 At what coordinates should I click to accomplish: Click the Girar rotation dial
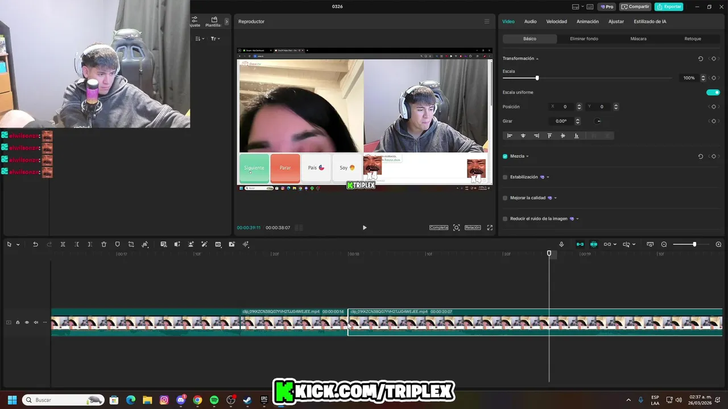pyautogui.click(x=598, y=121)
